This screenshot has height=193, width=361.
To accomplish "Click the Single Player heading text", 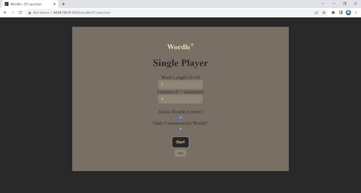I will point(180,63).
